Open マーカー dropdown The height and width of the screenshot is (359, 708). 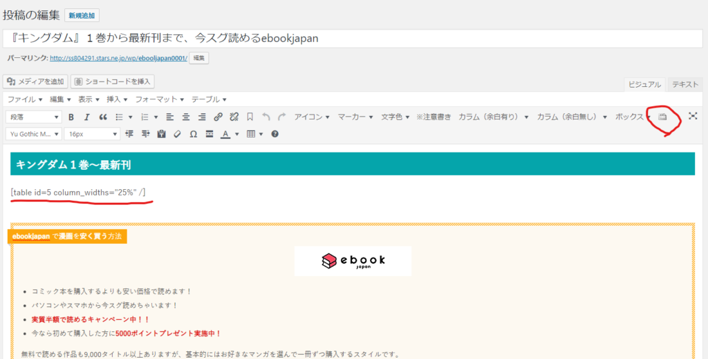pyautogui.click(x=355, y=117)
